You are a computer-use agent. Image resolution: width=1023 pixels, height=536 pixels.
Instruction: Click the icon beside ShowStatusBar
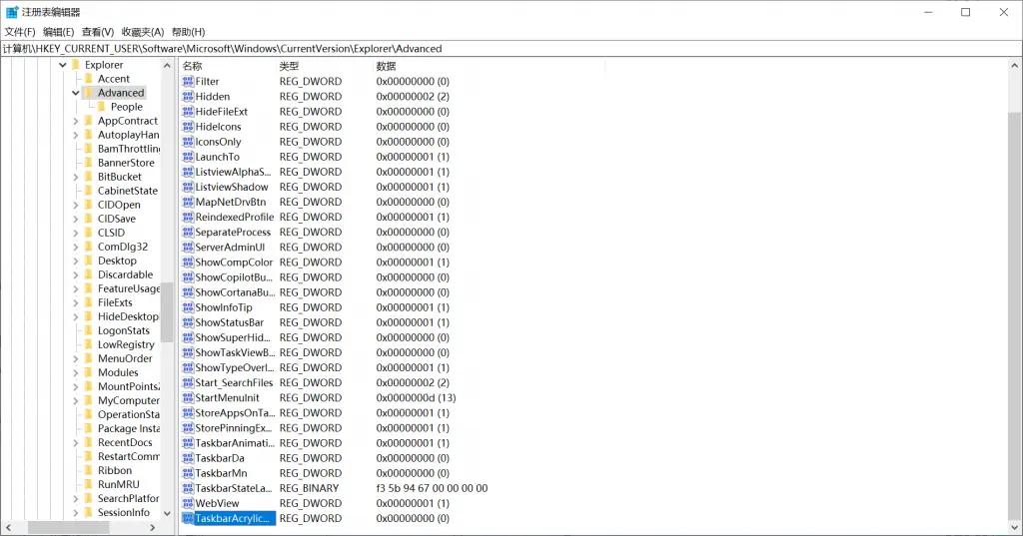188,322
